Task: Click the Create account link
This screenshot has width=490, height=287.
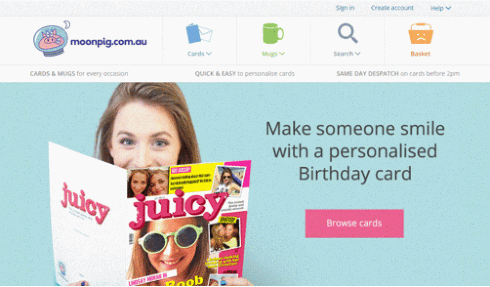Action: point(392,8)
